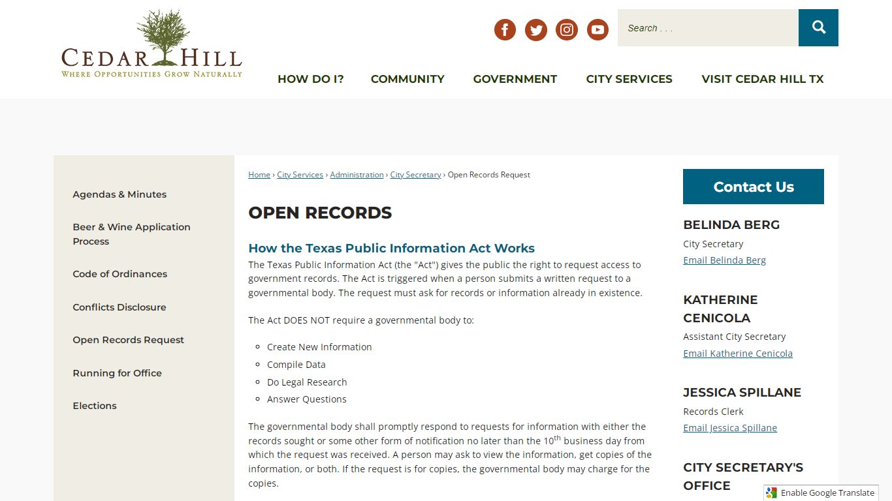892x501 pixels.
Task: Click the Home breadcrumb
Action: [259, 175]
